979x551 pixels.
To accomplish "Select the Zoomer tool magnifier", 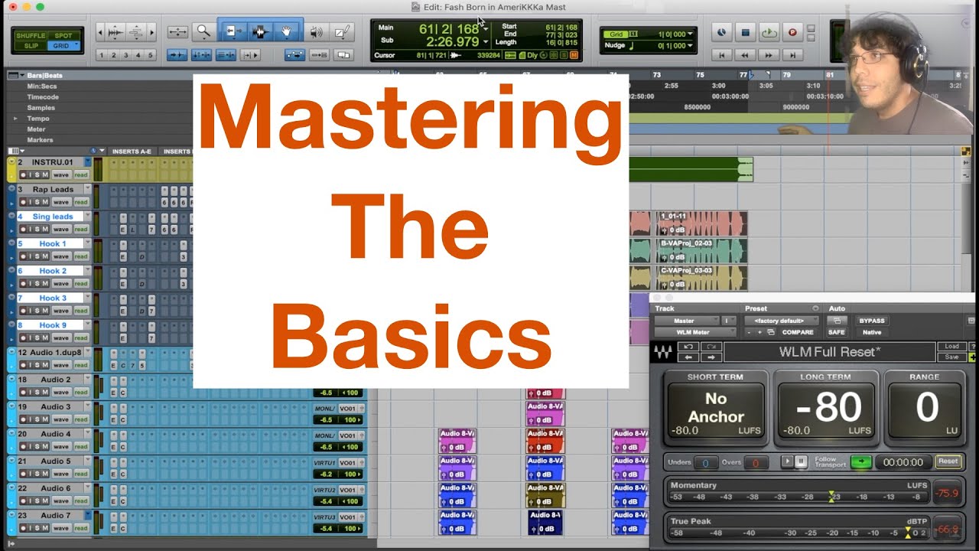I will pyautogui.click(x=203, y=31).
